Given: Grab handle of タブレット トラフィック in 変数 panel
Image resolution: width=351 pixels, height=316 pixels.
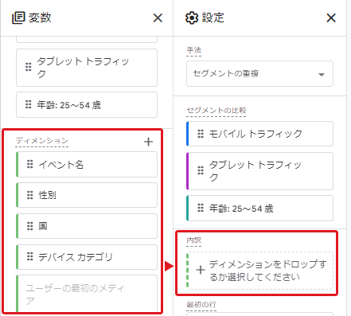Looking at the screenshot, I should (29, 67).
